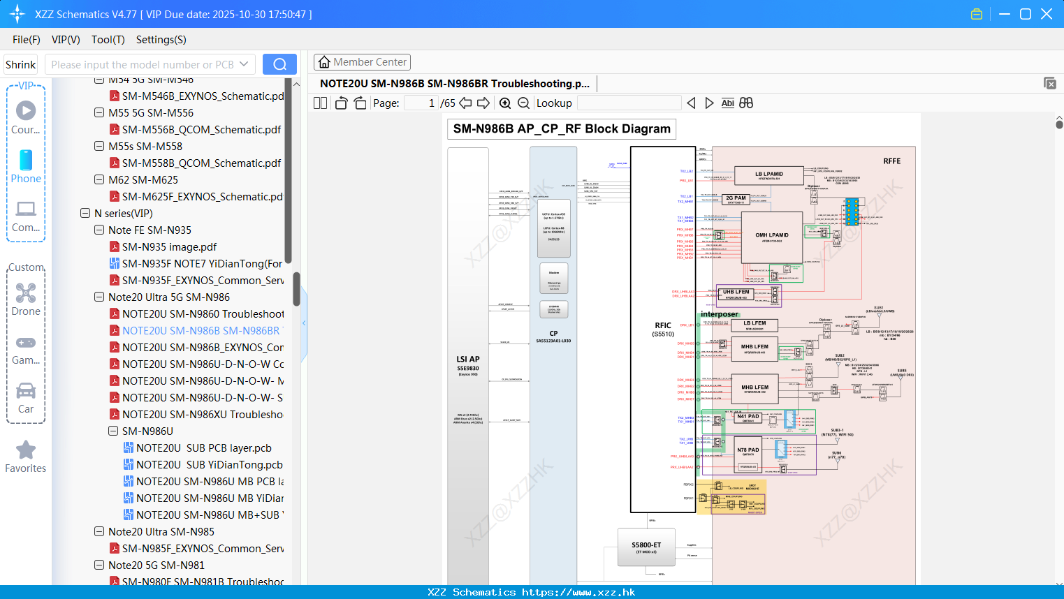
Task: Collapse the Note FE SM-N935 node
Action: point(99,230)
